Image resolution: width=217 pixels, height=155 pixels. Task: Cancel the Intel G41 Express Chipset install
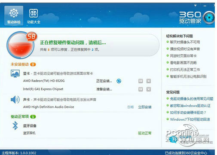click(x=149, y=89)
